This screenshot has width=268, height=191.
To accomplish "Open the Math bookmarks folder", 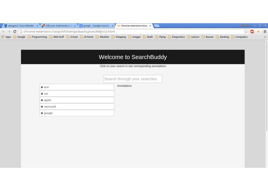I will (148, 37).
